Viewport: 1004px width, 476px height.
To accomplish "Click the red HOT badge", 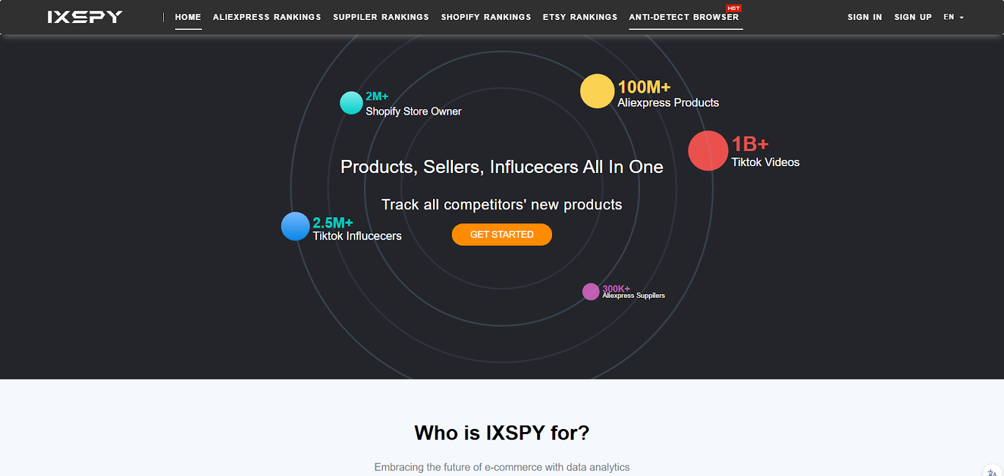I will [734, 8].
